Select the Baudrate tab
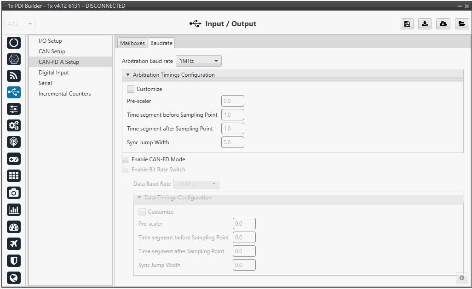 coord(161,43)
